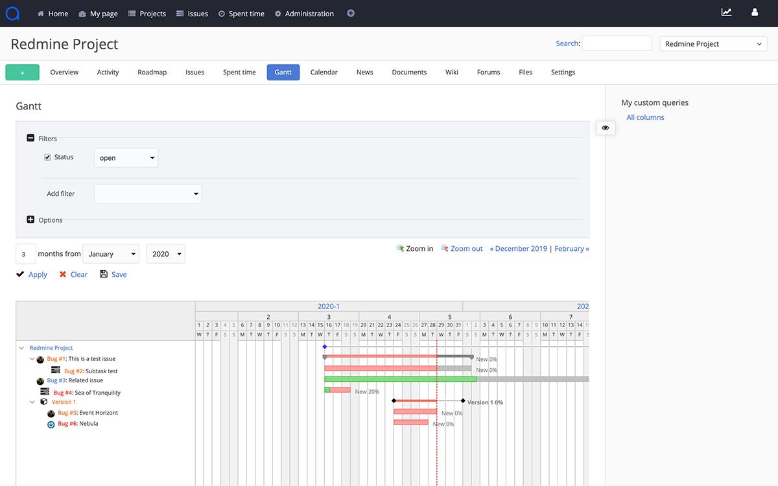
Task: Click the avatar icon beside Bug #1
Action: [40, 359]
